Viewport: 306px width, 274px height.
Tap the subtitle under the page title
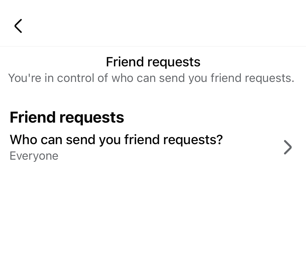click(x=151, y=78)
